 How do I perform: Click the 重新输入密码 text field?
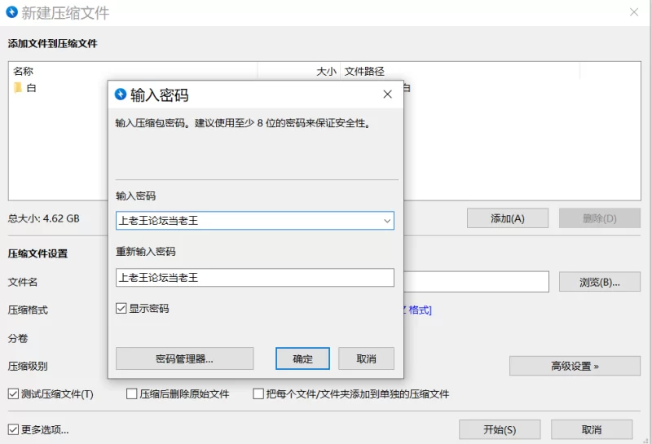pos(254,278)
